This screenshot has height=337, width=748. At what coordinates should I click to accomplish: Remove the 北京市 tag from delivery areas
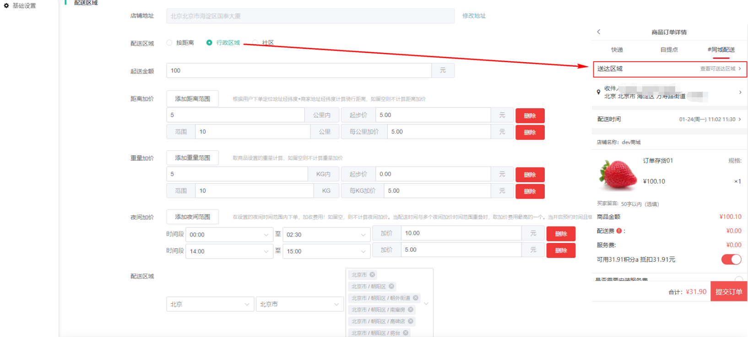372,275
